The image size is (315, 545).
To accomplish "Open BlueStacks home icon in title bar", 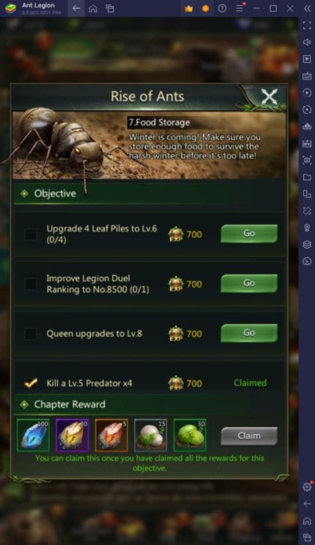I will pyautogui.click(x=93, y=9).
